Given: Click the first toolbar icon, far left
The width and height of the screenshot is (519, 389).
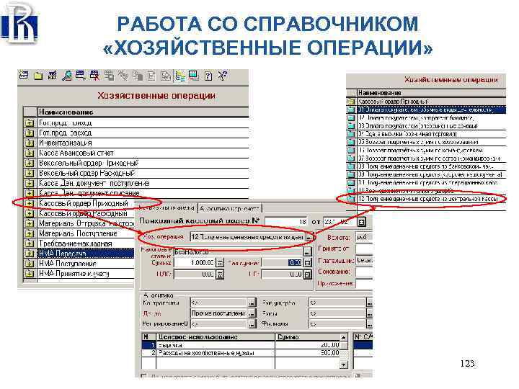Looking at the screenshot, I should (24, 76).
